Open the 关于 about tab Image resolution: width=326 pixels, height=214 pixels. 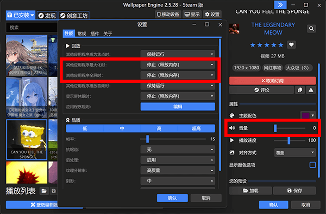click(x=108, y=34)
